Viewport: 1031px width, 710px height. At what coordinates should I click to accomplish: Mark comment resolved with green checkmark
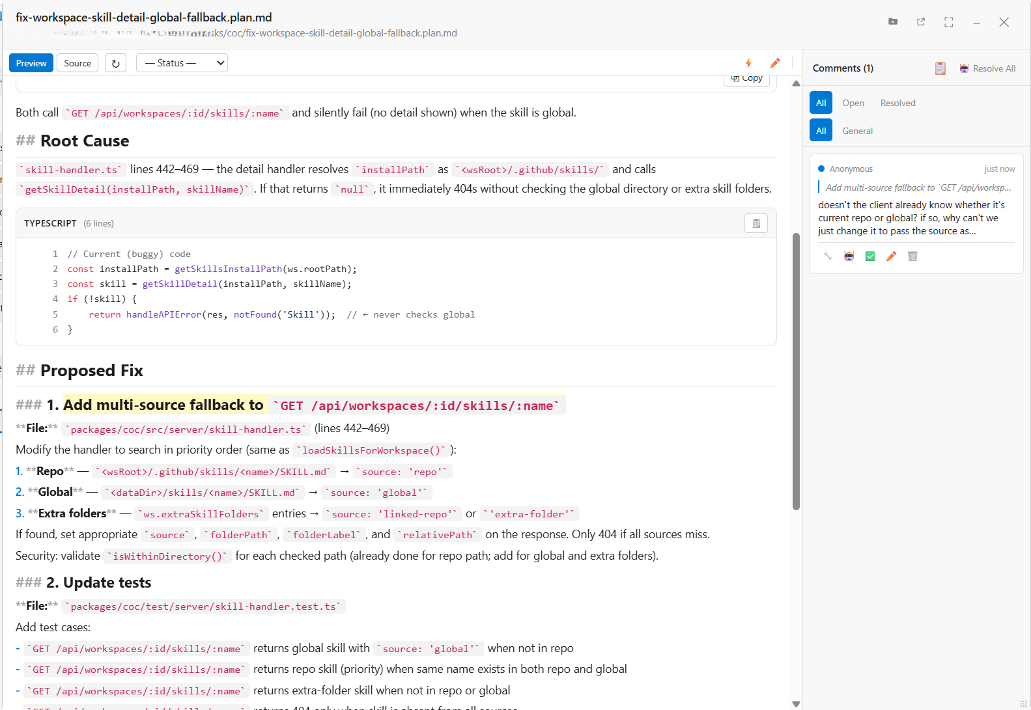tap(870, 256)
